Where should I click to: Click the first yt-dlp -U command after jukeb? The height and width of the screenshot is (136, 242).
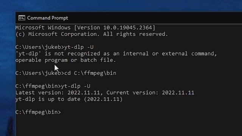click(x=79, y=47)
